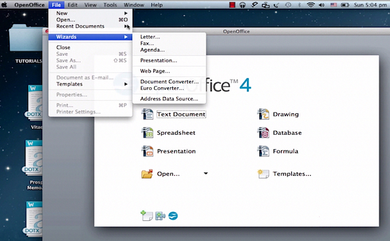
Task: Create a new Drawing
Action: click(285, 114)
